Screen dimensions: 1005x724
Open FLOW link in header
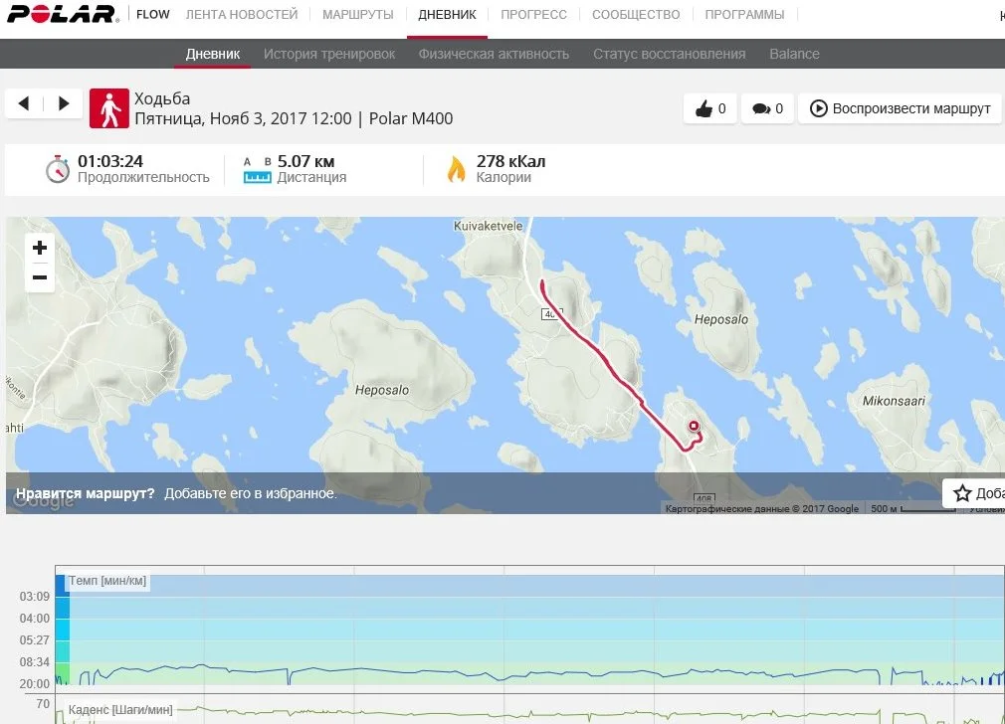(152, 14)
